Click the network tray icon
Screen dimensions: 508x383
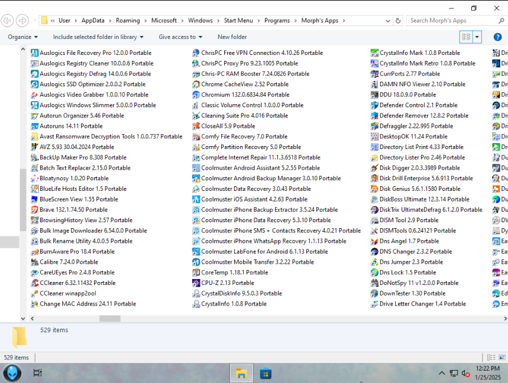[x=454, y=374]
